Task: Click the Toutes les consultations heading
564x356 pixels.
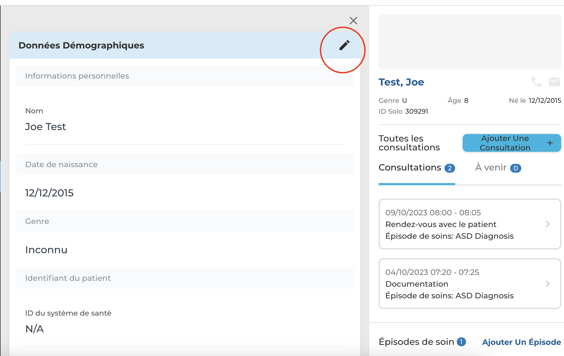Action: (x=409, y=143)
